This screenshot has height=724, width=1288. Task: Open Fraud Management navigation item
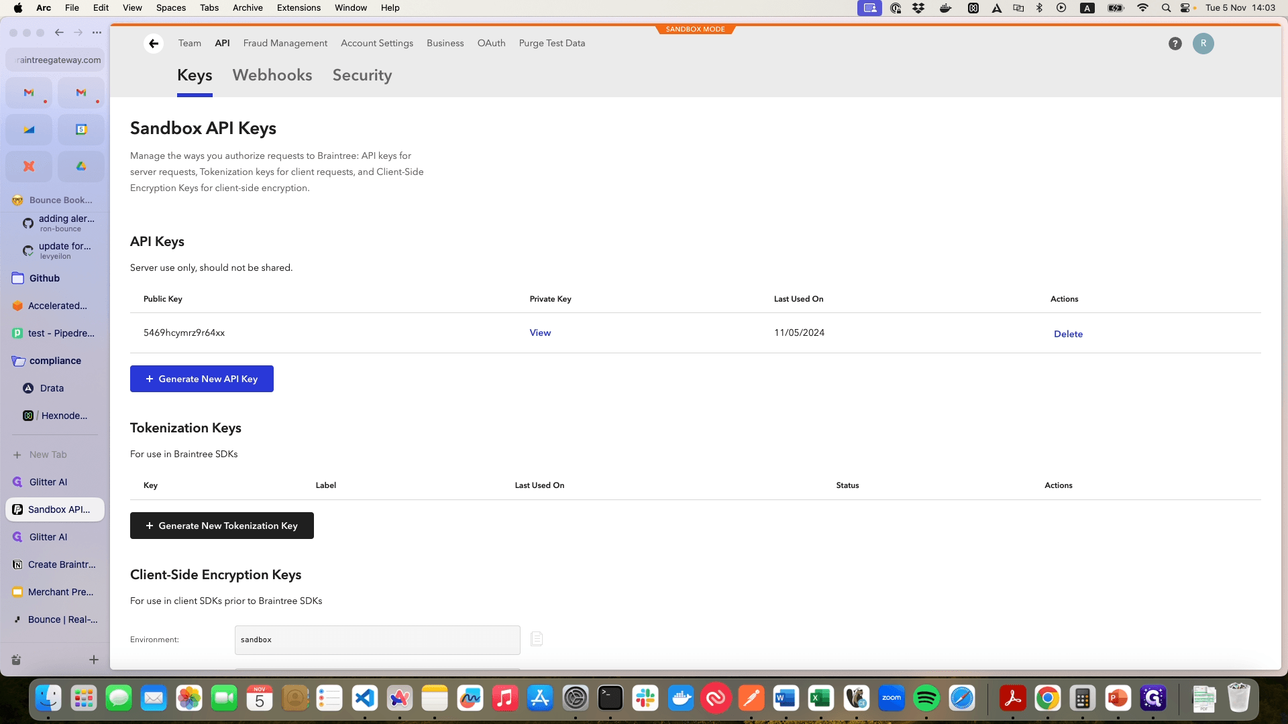tap(285, 43)
